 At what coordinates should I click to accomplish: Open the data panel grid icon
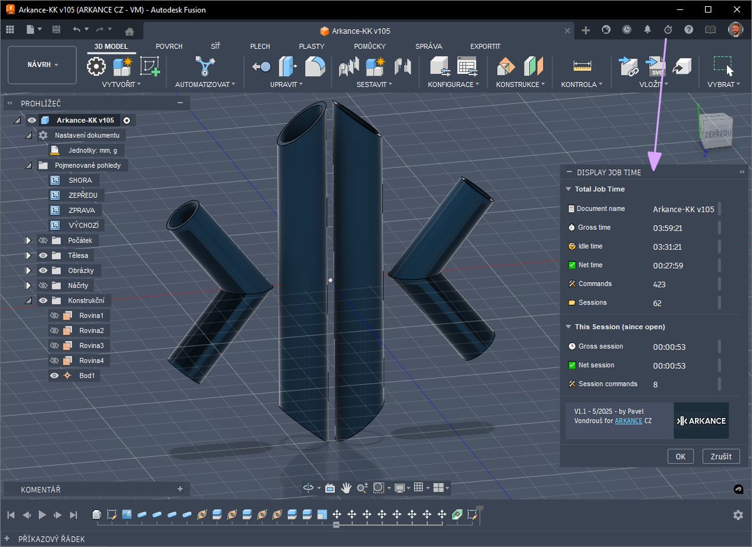coord(10,29)
